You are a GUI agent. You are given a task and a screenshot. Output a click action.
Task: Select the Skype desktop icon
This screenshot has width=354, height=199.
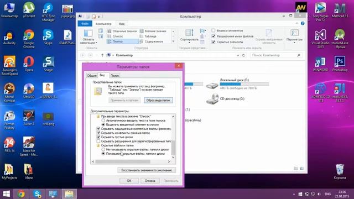(x=48, y=37)
